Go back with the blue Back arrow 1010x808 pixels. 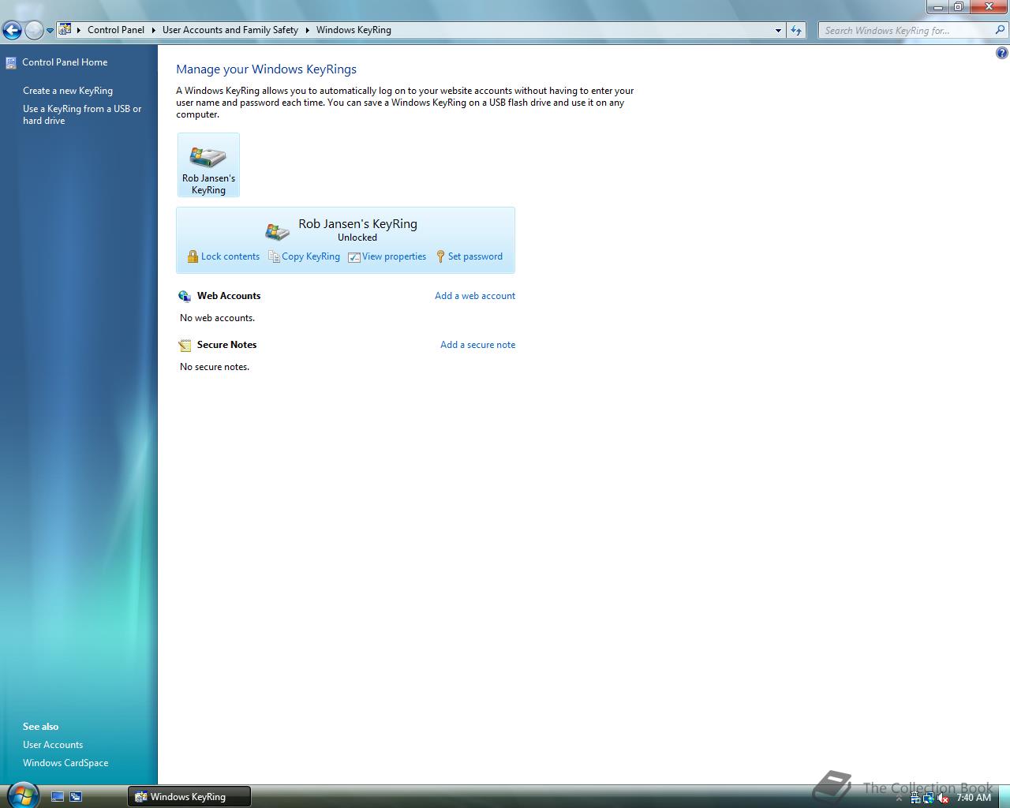point(12,31)
